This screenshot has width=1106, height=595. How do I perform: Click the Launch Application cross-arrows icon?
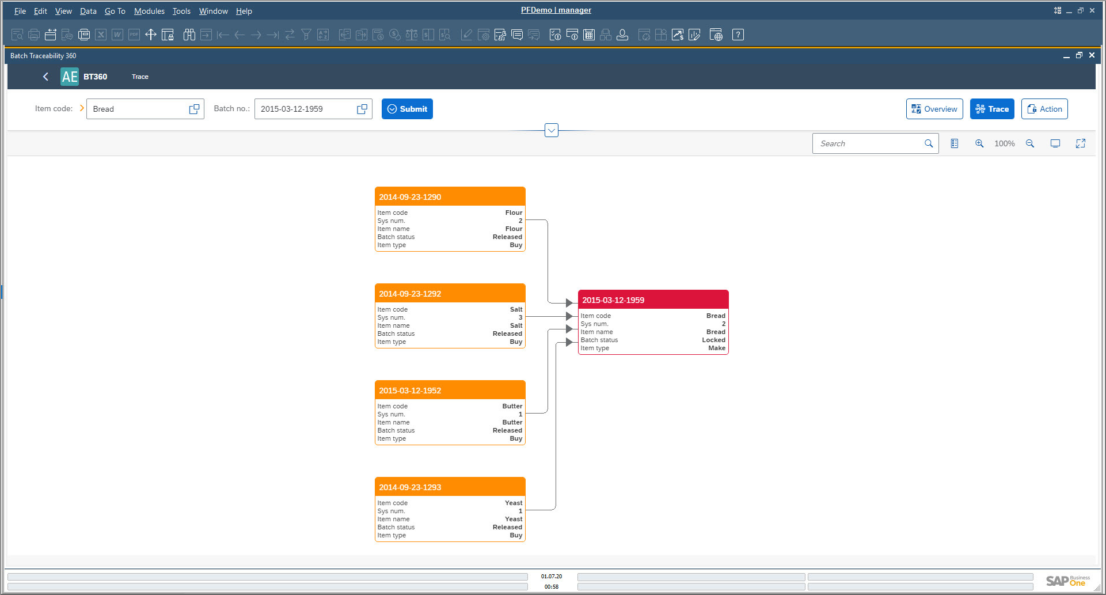(151, 35)
